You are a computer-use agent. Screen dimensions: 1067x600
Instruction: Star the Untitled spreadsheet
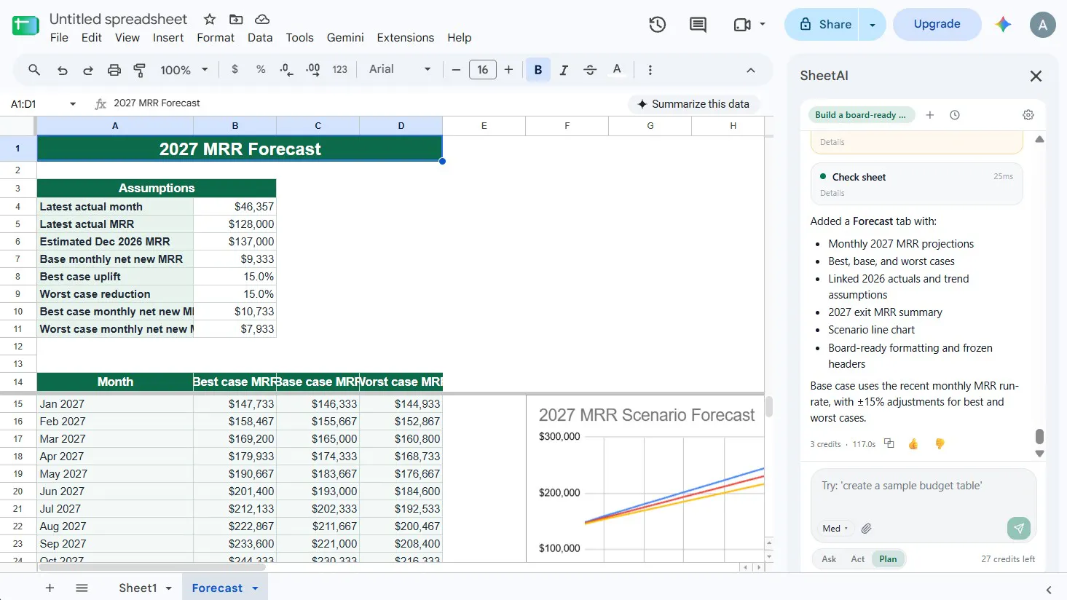point(210,20)
